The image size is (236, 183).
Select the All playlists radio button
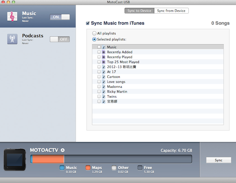(94, 33)
